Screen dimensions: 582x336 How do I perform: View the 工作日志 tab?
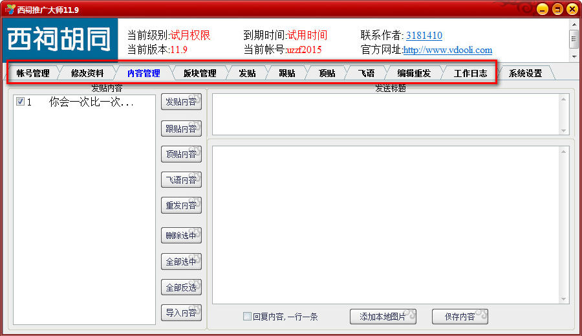click(x=470, y=73)
